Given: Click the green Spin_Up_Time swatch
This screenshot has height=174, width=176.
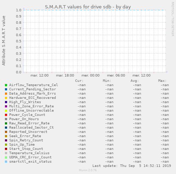Looking at the screenshot, I should [x=6, y=145].
